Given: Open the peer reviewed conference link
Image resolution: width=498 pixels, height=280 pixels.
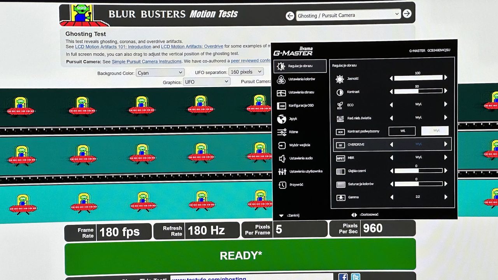Looking at the screenshot, I should [x=251, y=61].
